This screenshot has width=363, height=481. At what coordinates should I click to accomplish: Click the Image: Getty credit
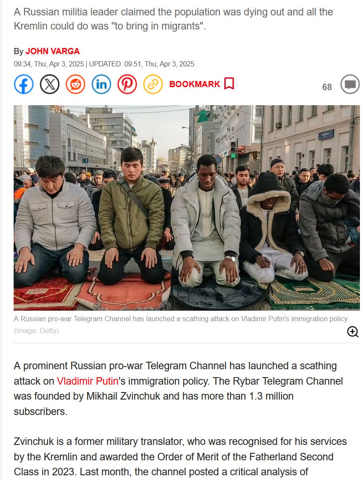pos(37,330)
